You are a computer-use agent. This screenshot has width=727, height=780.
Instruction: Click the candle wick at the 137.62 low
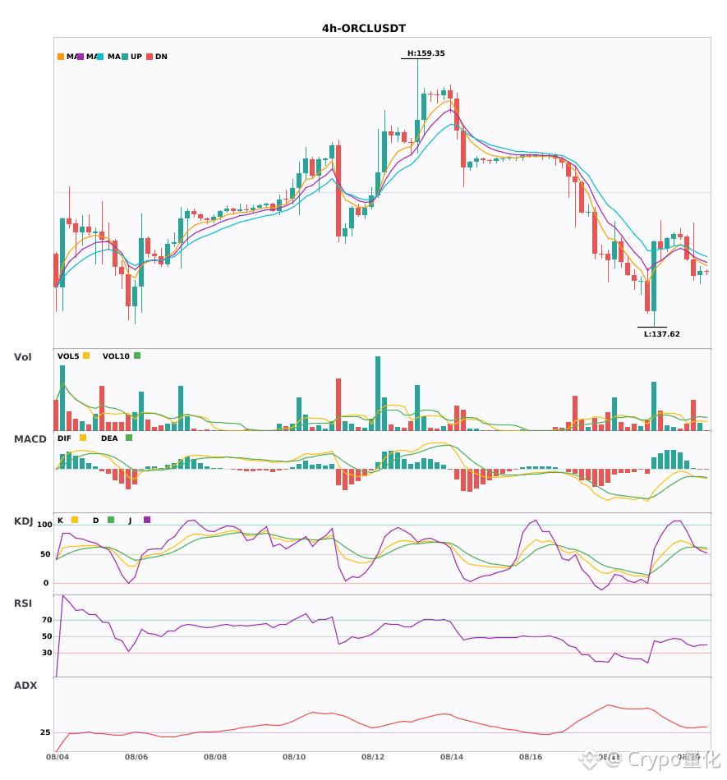click(654, 319)
